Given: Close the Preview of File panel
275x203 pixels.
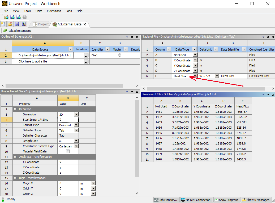Looking at the screenshot, I should (273, 94).
